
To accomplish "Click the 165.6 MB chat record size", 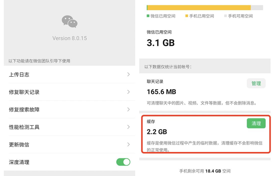I will point(161,91).
